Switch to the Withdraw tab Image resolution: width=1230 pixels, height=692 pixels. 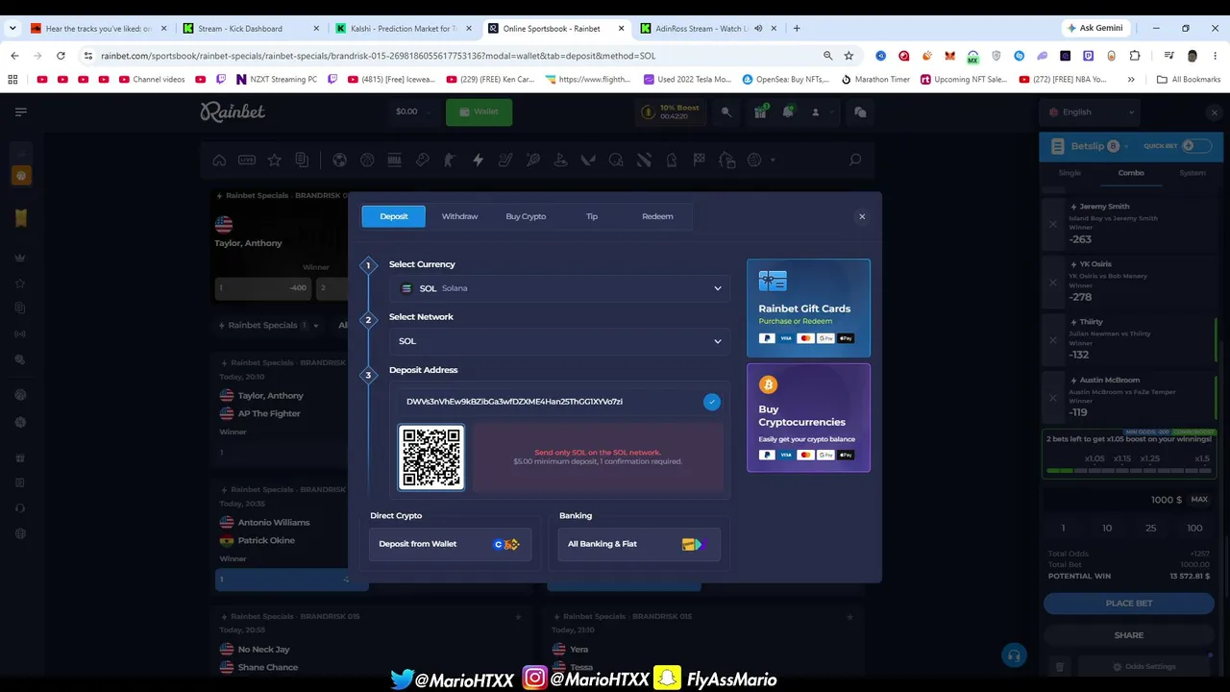click(x=459, y=216)
